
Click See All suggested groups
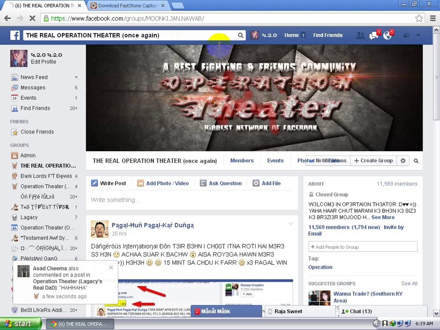pos(409,283)
